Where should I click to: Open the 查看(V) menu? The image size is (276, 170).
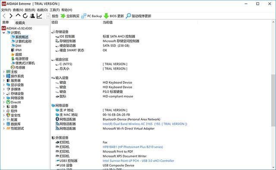(x=18, y=10)
